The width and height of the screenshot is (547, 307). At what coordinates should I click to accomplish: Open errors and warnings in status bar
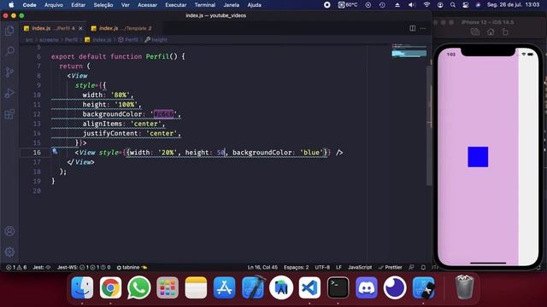tap(16, 267)
